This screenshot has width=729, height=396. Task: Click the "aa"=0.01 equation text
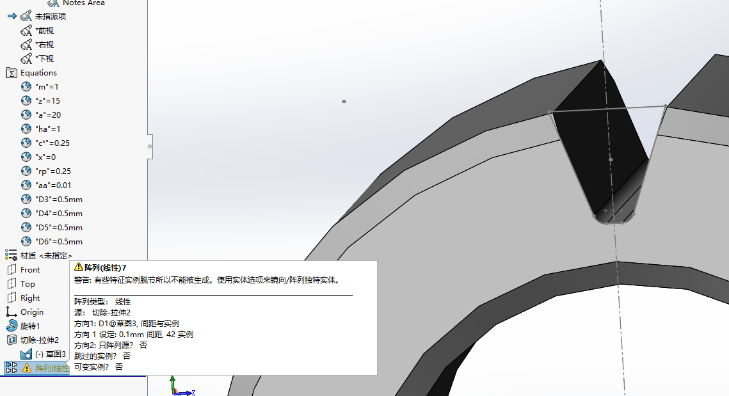tap(53, 185)
